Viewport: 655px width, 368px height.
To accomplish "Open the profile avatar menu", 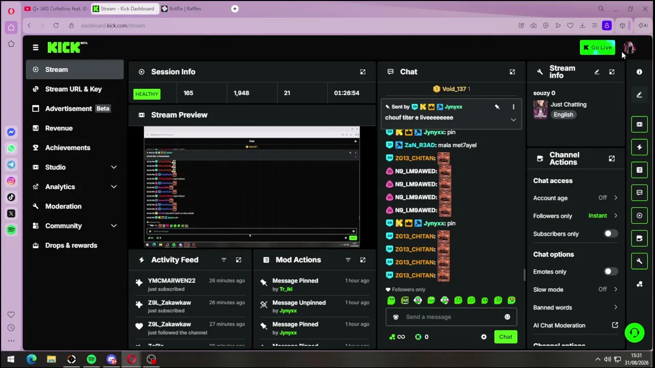I will click(629, 48).
